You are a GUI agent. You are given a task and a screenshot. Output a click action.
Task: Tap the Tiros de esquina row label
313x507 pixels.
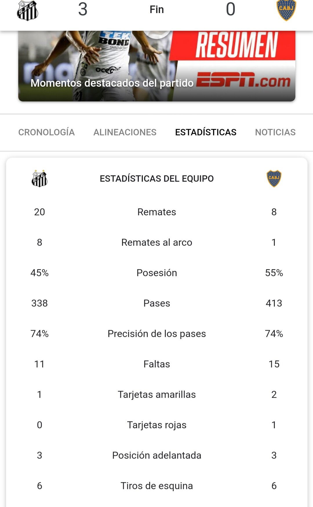(157, 486)
